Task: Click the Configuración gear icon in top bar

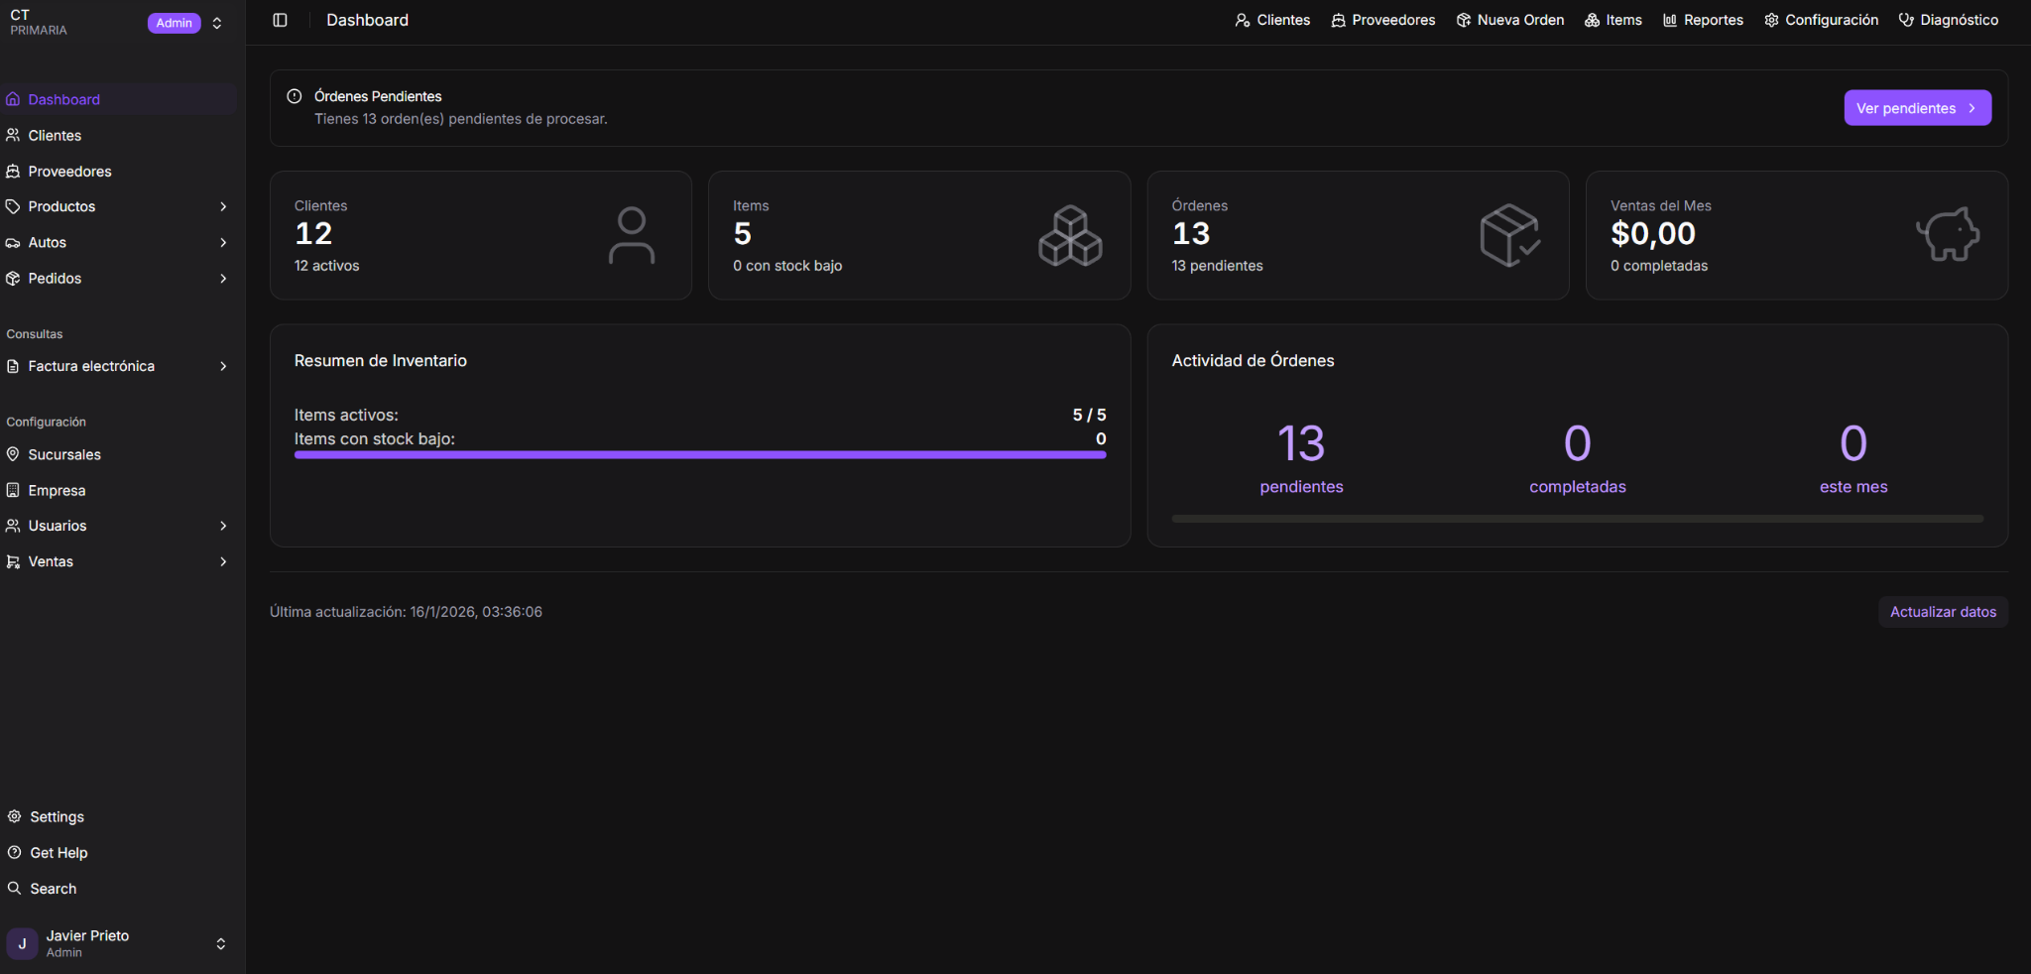Action: 1771,20
